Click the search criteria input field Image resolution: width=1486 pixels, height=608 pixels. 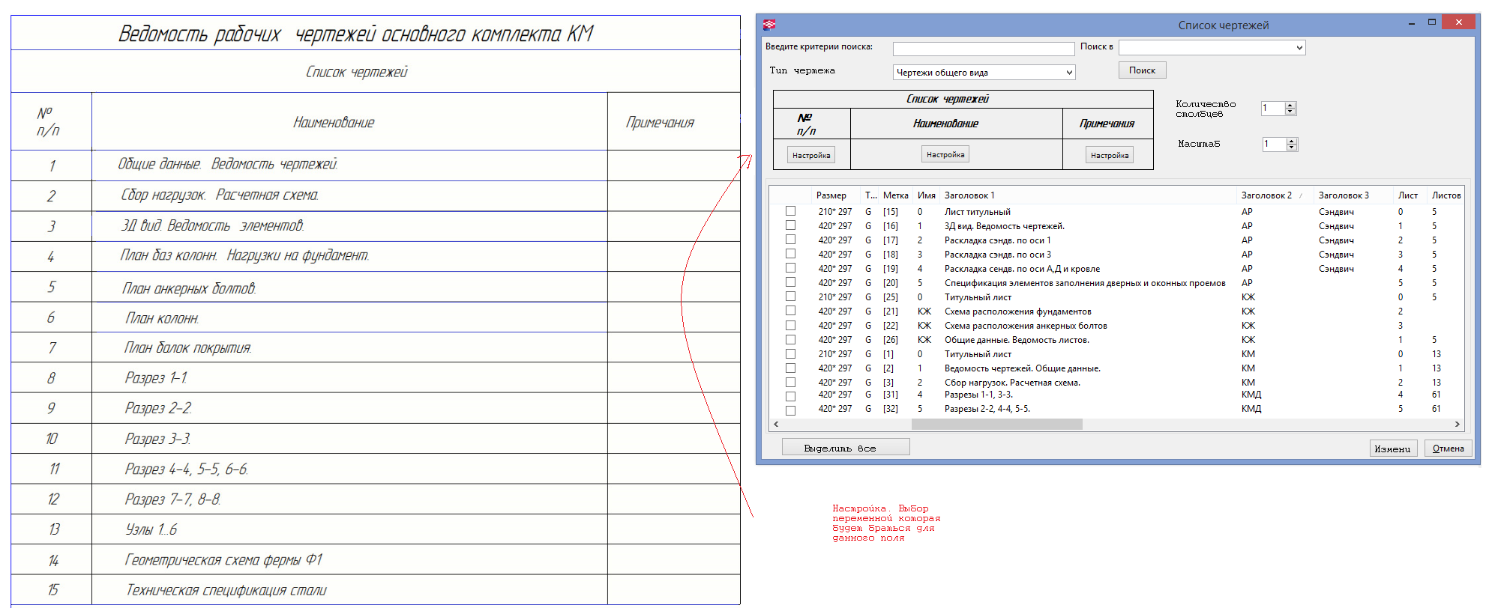coord(983,49)
